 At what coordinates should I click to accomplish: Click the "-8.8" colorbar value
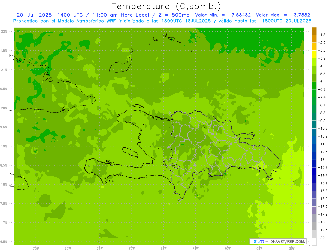click(322, 113)
